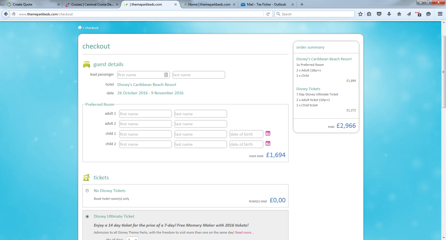The image size is (446, 240).
Task: Click the child 2 date of birth field
Action: [246, 144]
